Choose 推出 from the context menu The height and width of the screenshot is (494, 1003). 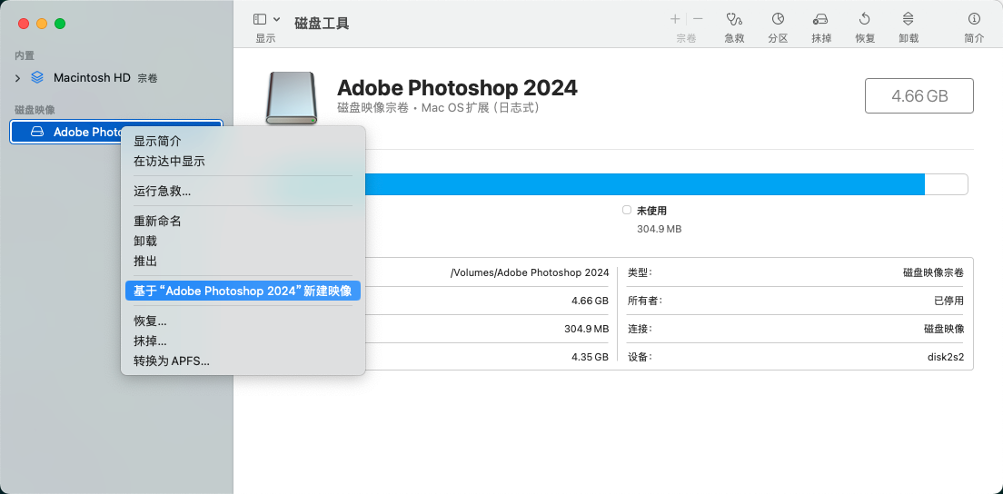coord(145,262)
